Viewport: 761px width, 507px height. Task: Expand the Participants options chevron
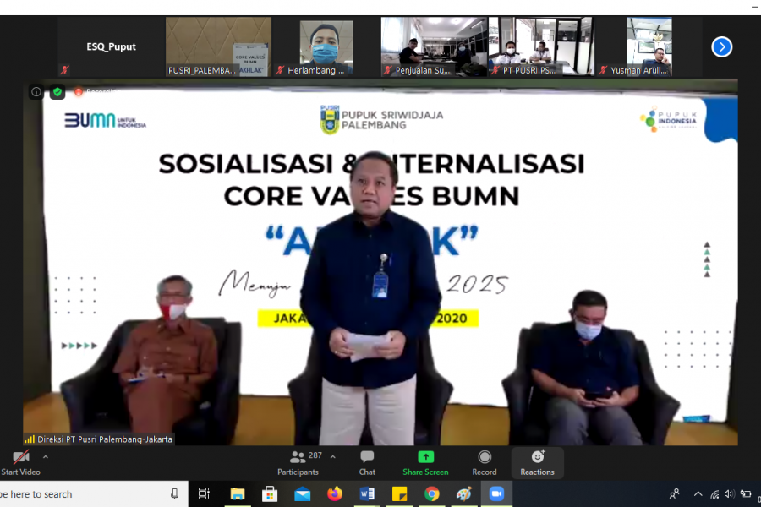pos(332,457)
